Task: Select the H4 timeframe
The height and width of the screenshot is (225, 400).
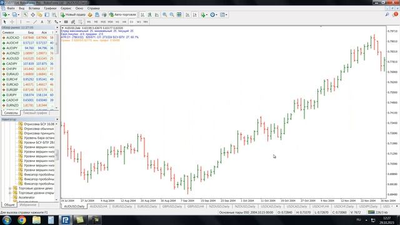Action: click(124, 22)
